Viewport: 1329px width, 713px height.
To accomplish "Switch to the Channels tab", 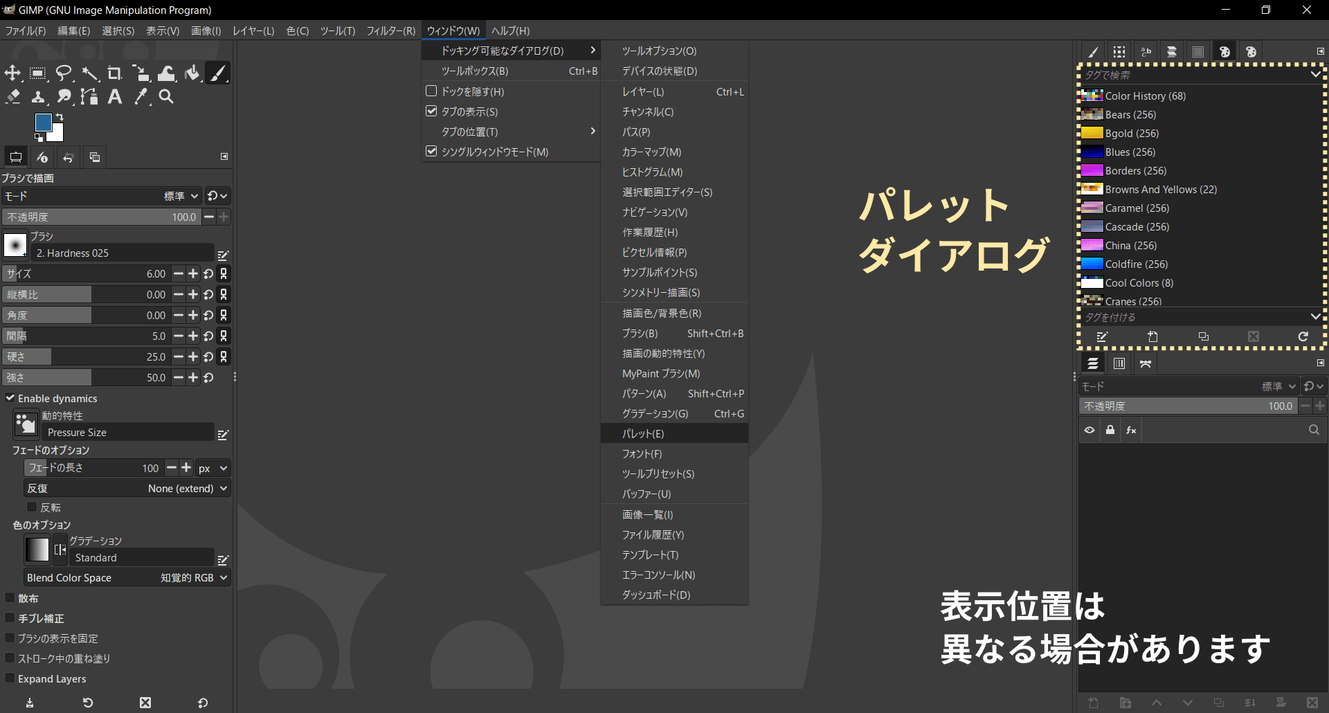I will [1119, 363].
